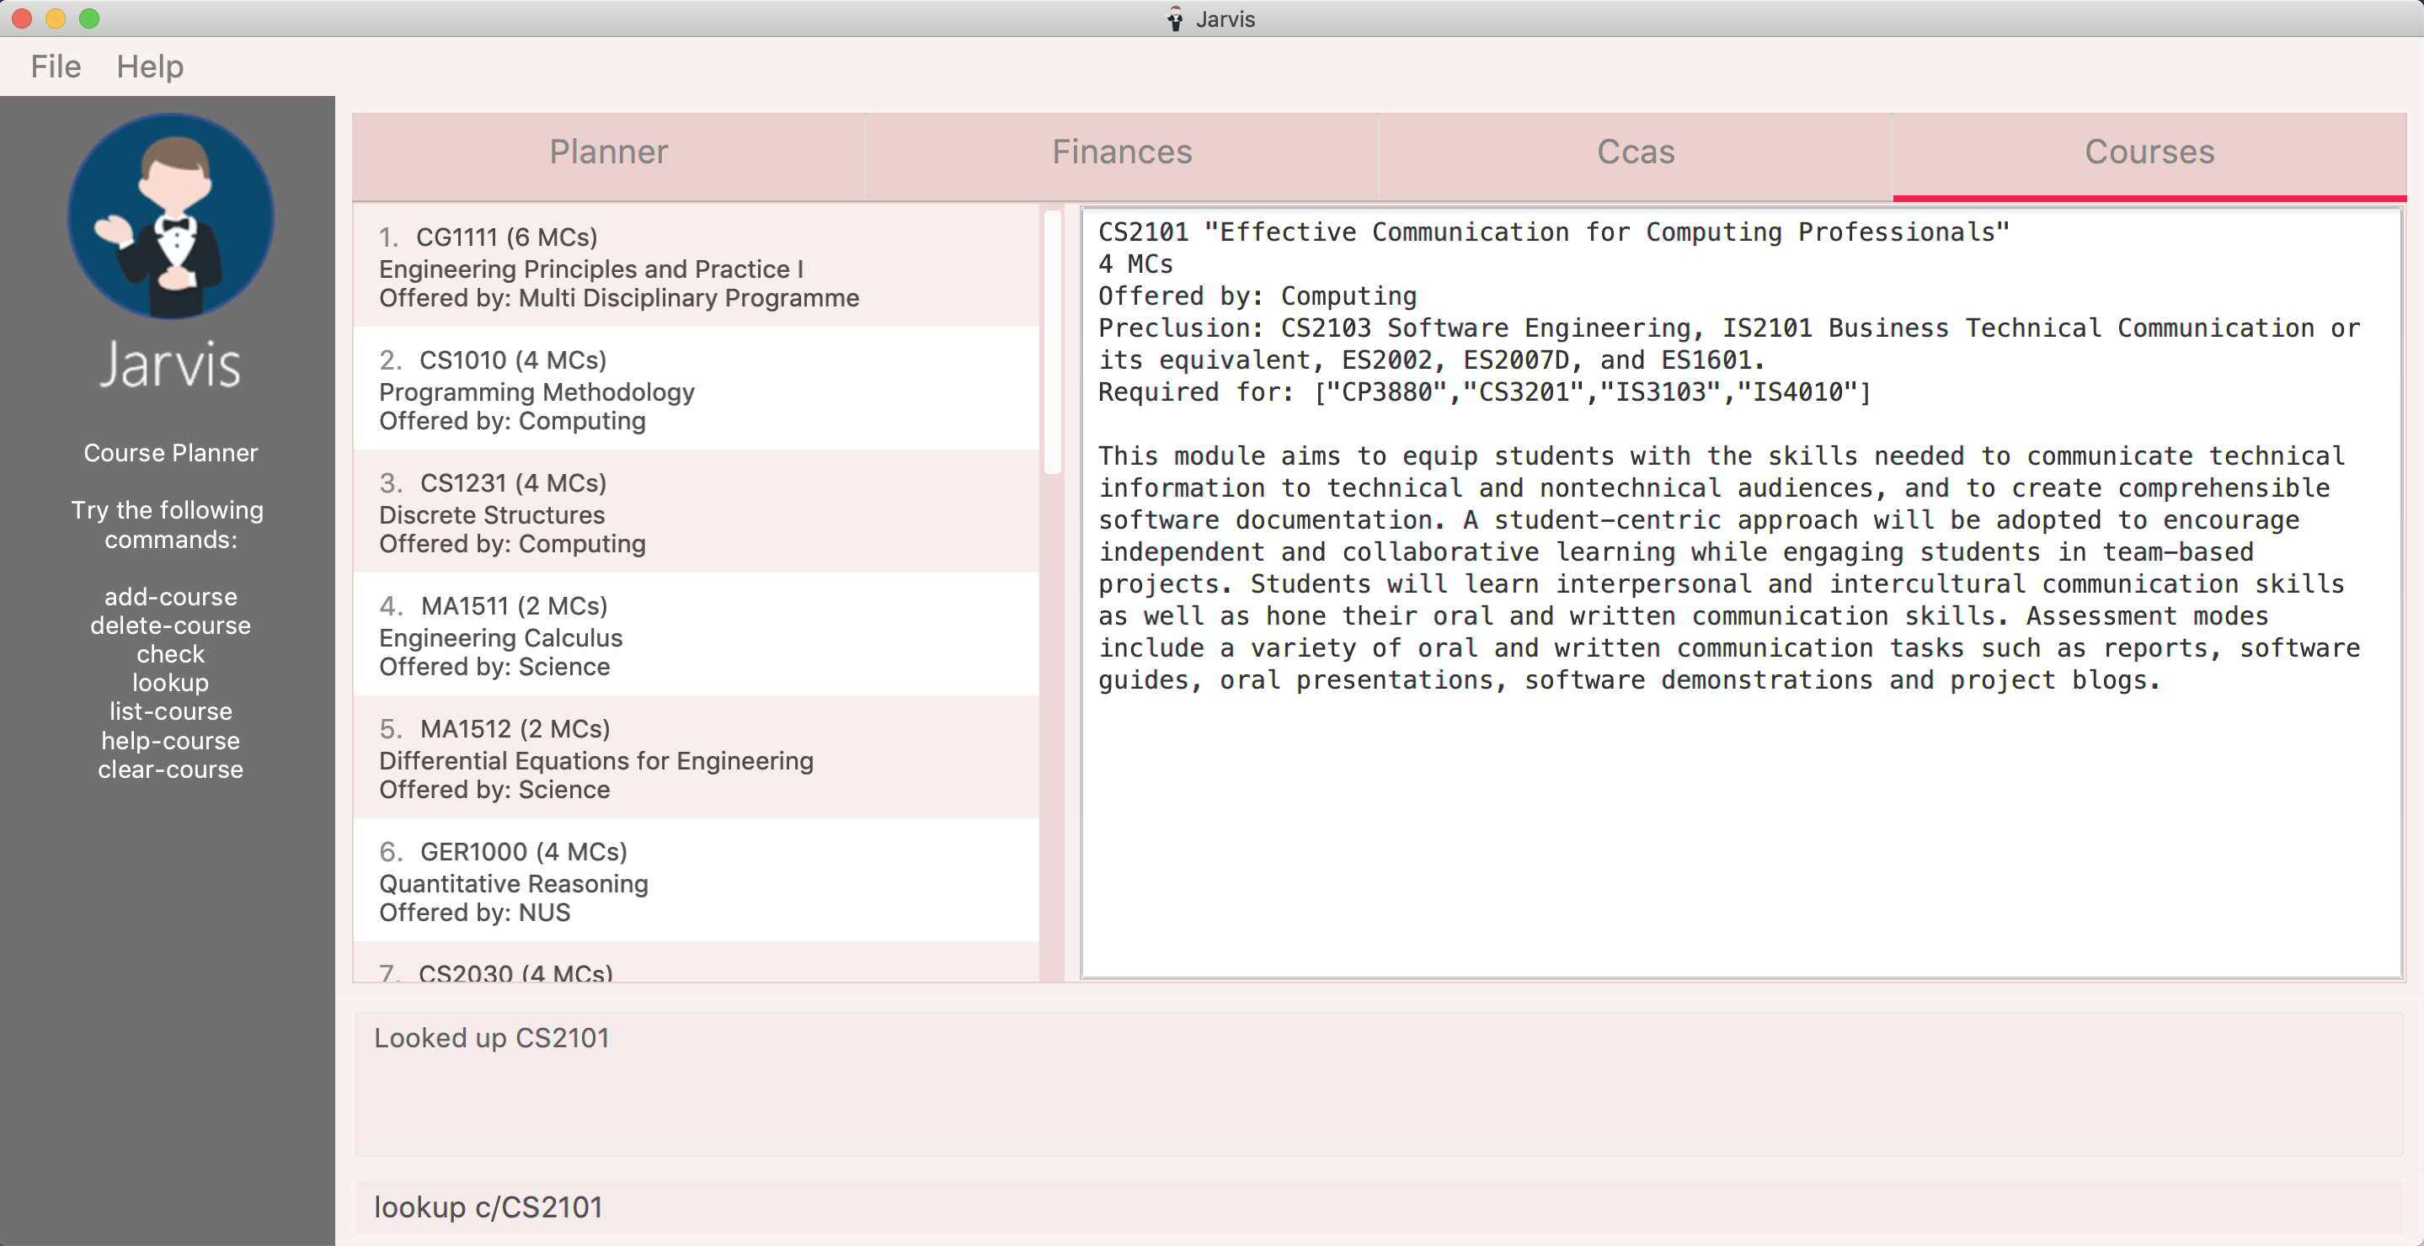Click the Jarvis title bar app icon
Viewport: 2424px width, 1246px height.
(x=1174, y=19)
